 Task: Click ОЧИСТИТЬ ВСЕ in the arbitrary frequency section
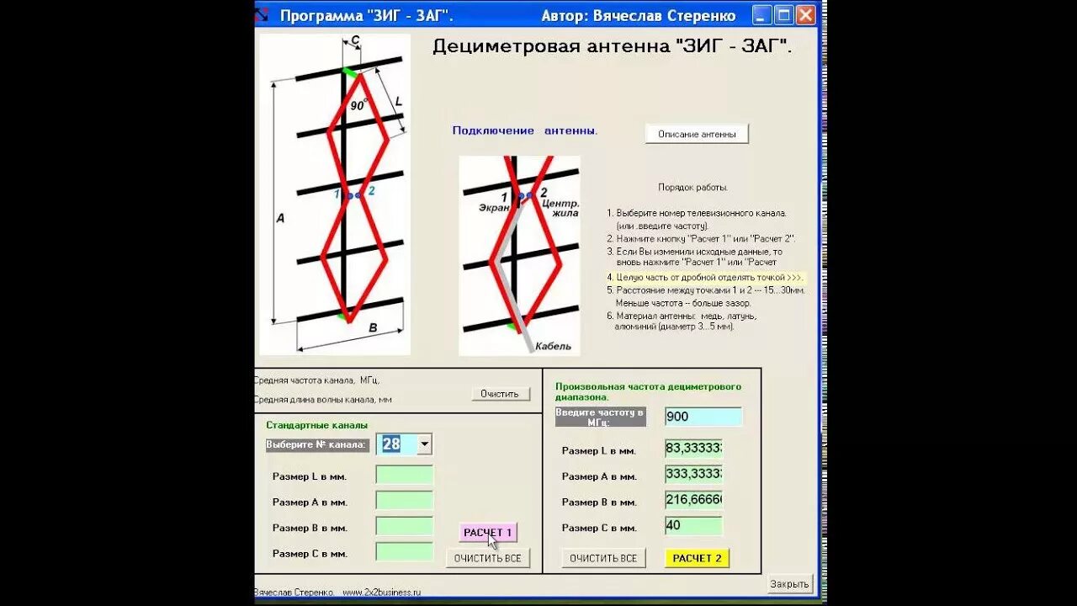pos(602,557)
